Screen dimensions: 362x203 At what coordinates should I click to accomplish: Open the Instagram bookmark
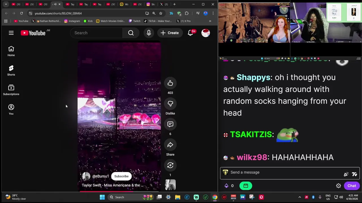[72, 21]
